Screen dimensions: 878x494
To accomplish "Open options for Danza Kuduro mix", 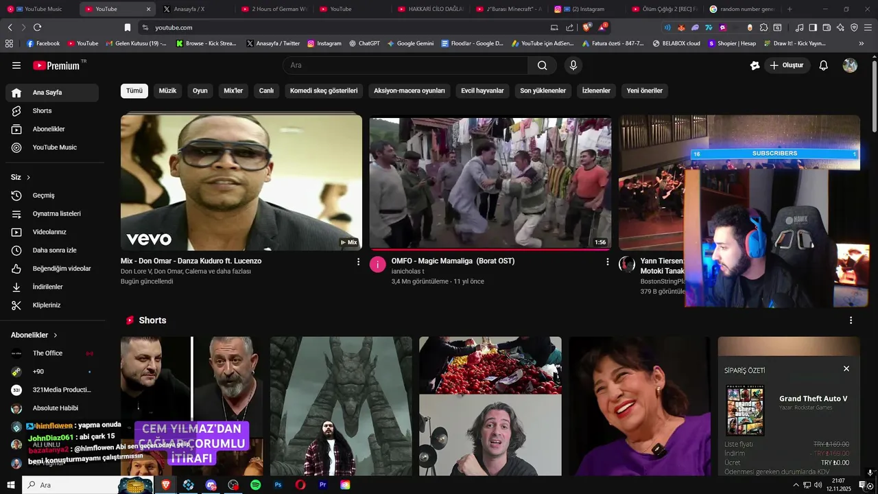I will [x=358, y=261].
